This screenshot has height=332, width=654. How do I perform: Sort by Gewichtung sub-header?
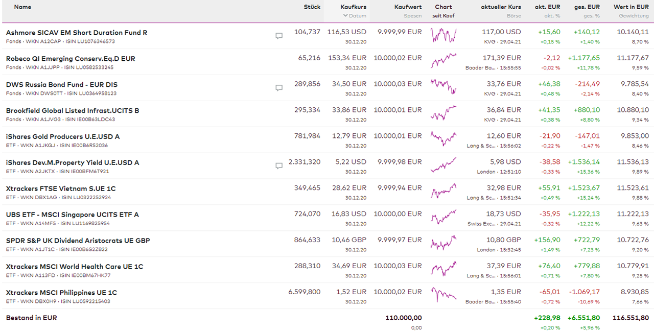click(x=634, y=16)
